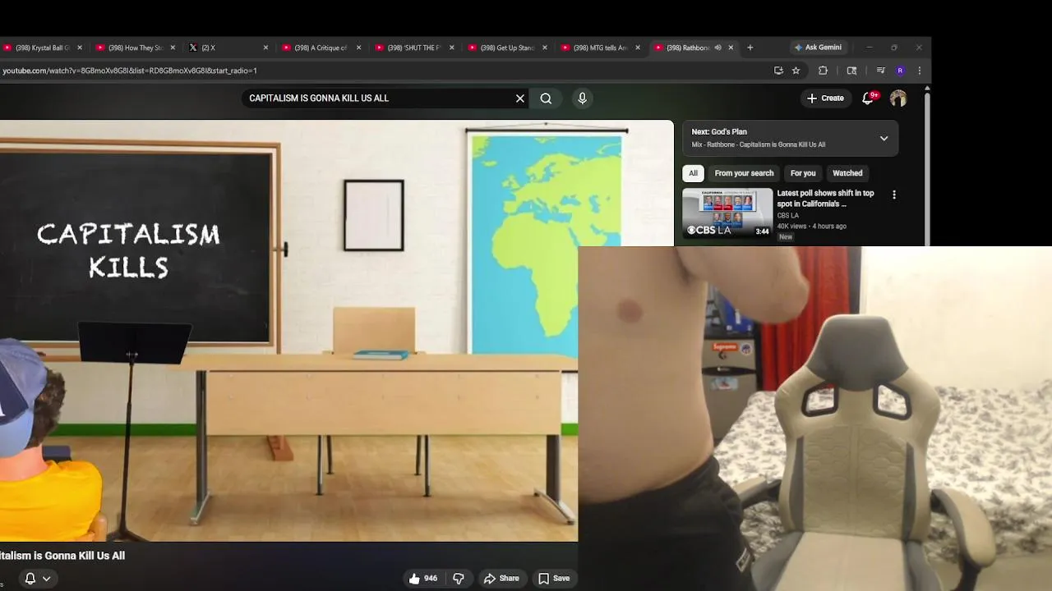Open the media controls icon in toolbar

tap(880, 71)
